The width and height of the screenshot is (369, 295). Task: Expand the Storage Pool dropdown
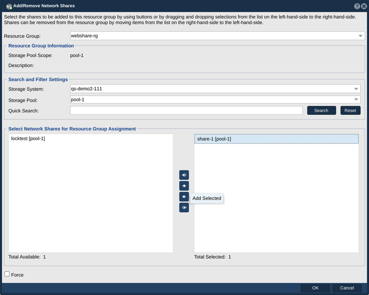[x=356, y=100]
